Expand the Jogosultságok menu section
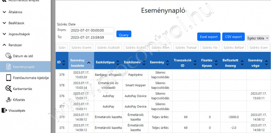Screen dimensions: 271x133 point(16,34)
